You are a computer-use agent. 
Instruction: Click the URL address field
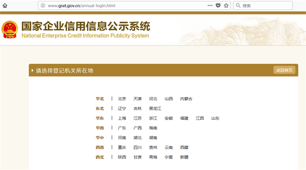click(x=125, y=6)
